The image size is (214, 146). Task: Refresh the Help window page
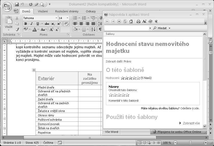pyautogui.click(x=125, y=21)
